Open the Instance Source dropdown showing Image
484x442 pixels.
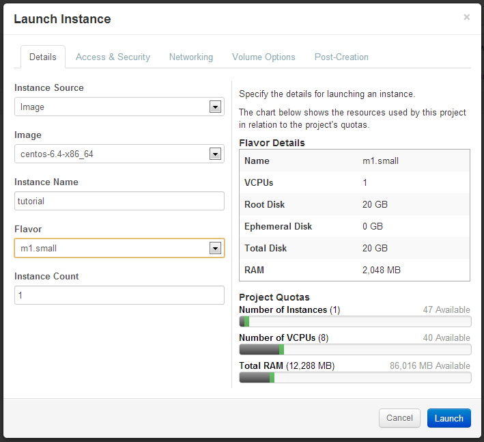point(119,107)
